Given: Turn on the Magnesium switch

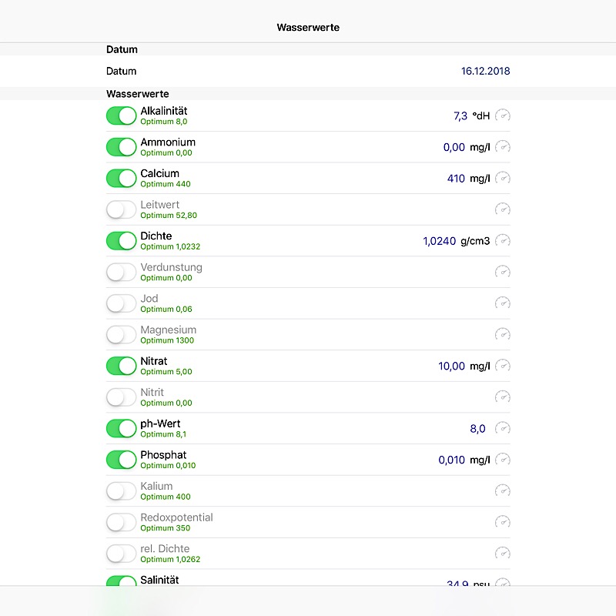Looking at the screenshot, I should tap(121, 335).
